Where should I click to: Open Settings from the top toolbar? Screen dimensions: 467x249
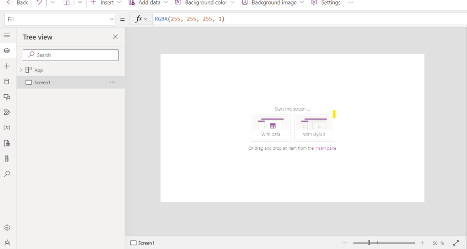326,3
